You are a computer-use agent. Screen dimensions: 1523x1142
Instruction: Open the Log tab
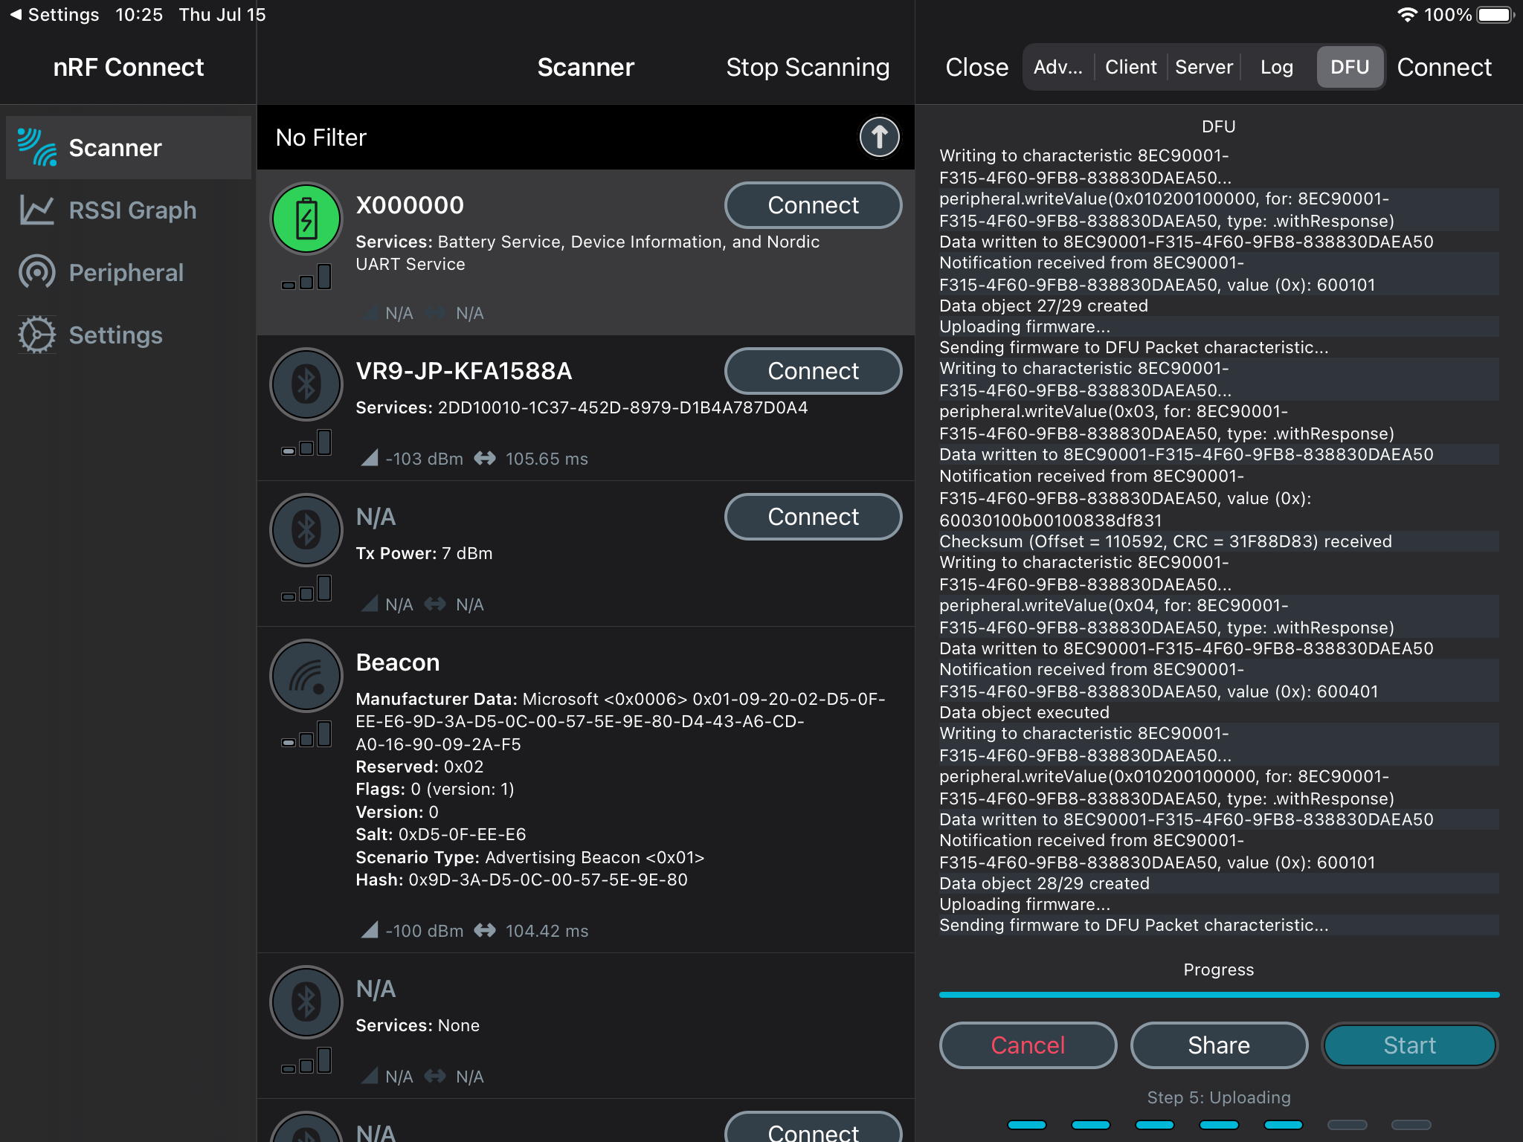(x=1276, y=68)
